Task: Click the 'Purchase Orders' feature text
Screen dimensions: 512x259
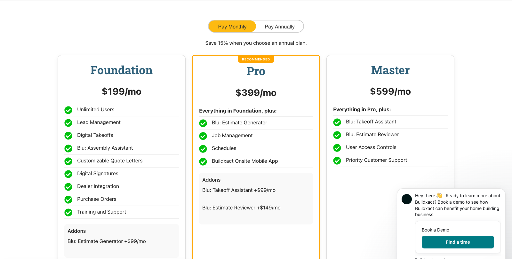Action: pyautogui.click(x=97, y=199)
